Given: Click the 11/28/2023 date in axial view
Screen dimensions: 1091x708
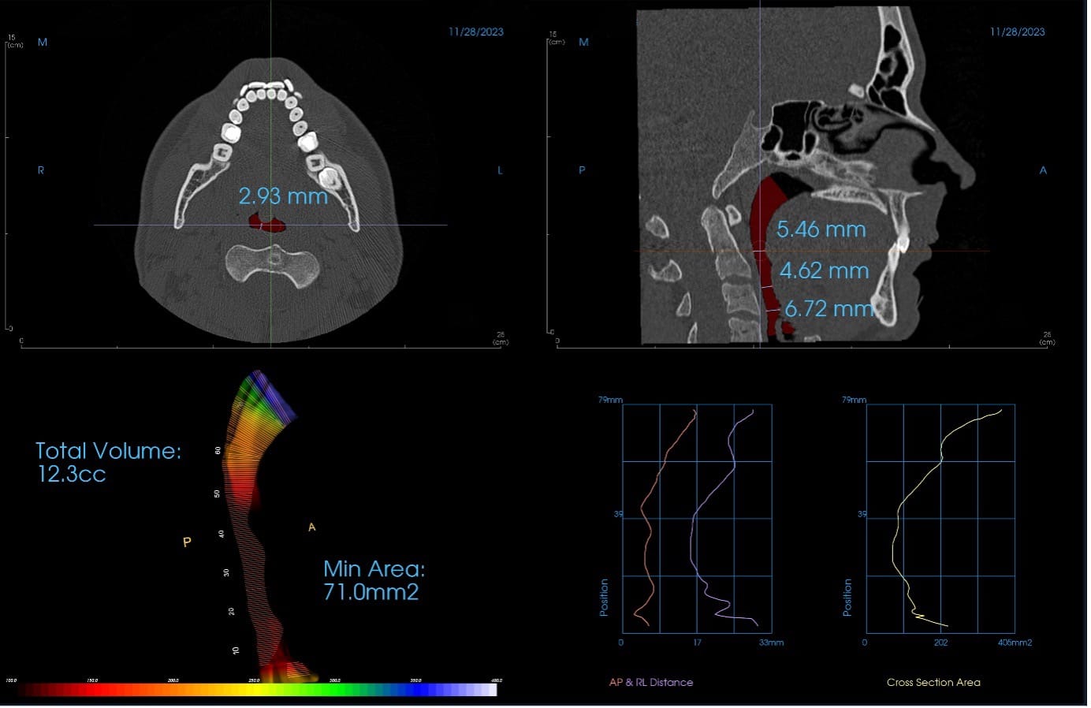Looking at the screenshot, I should (x=475, y=32).
